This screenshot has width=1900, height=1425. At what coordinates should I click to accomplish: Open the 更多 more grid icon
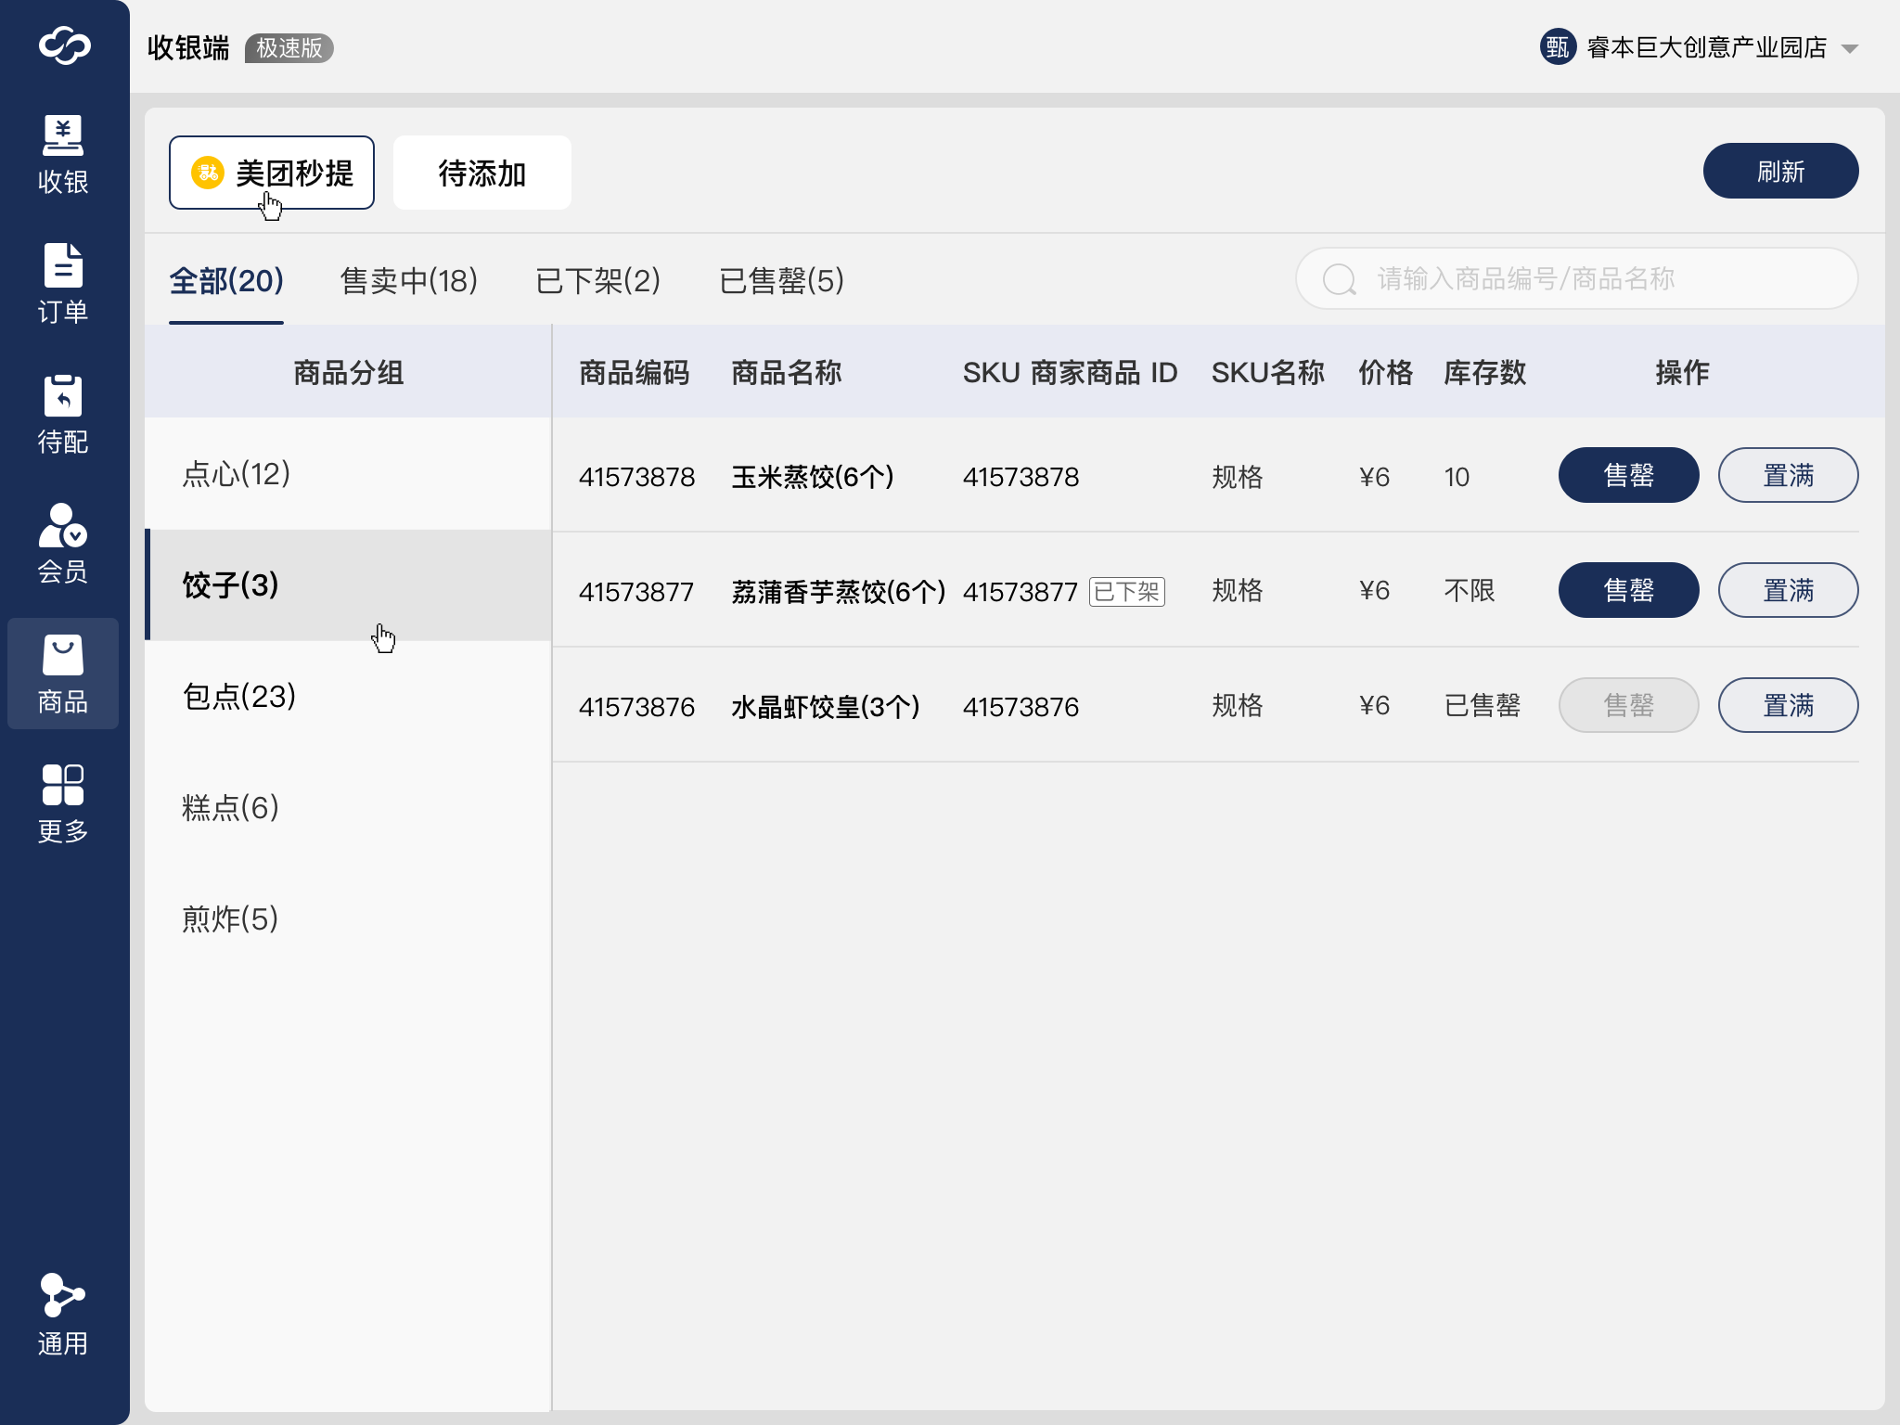(x=63, y=785)
